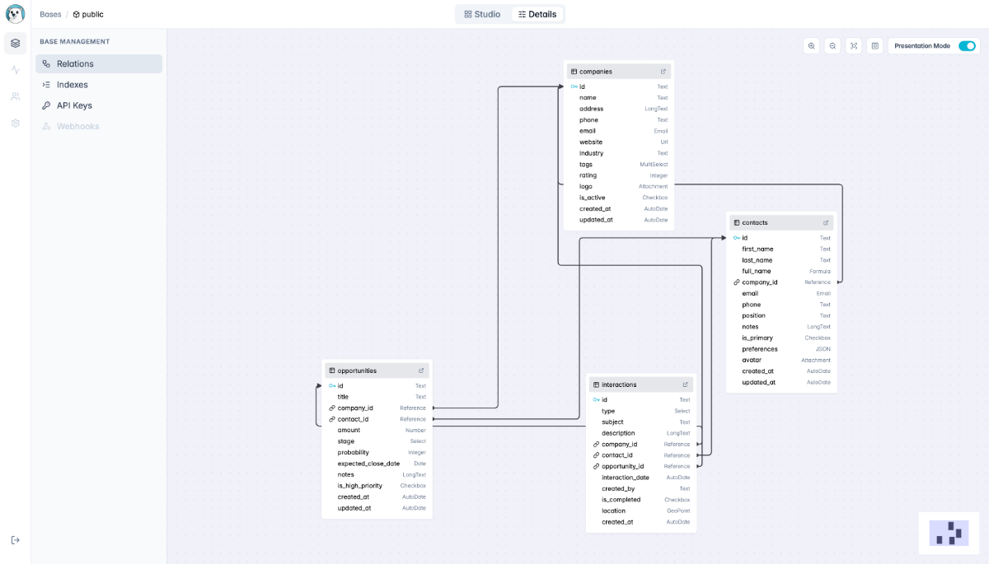The width and height of the screenshot is (989, 564).
Task: Turn off the Presentation Mode toggle
Action: pos(966,46)
